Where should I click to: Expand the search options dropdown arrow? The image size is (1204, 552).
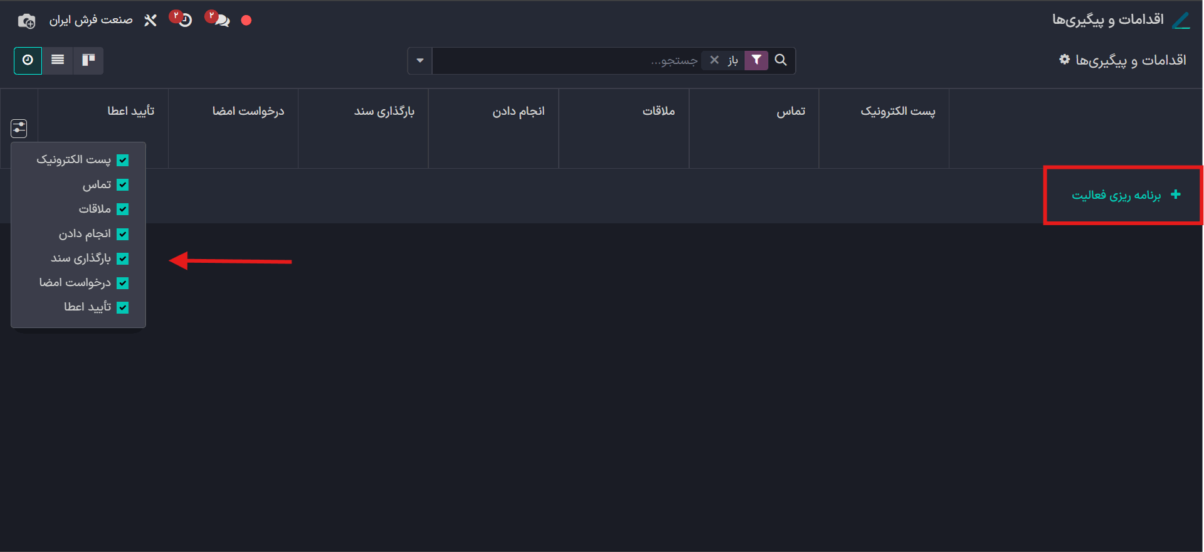420,61
